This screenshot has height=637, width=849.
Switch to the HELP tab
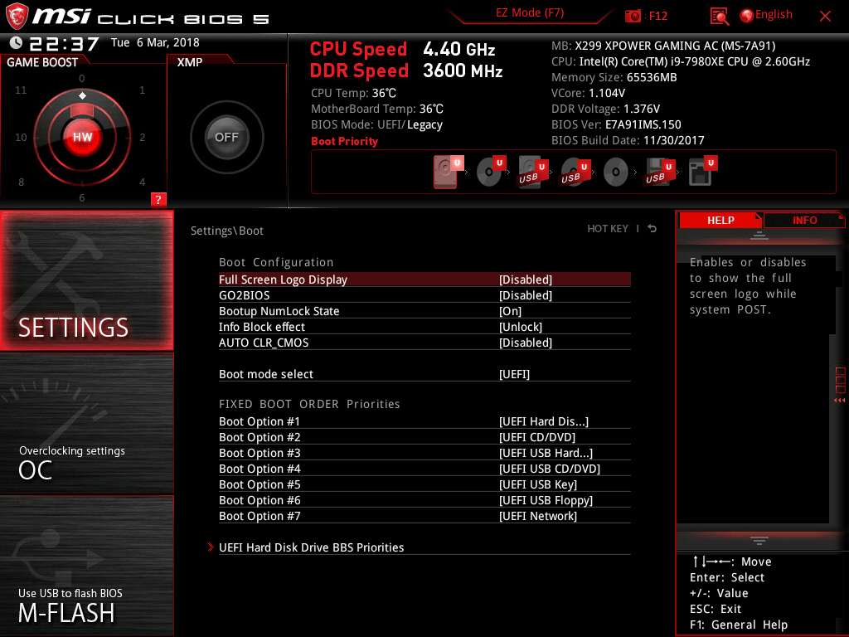[720, 220]
